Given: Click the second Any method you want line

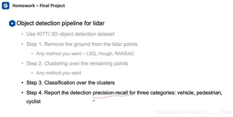Looking at the screenshot, I should (59, 73).
